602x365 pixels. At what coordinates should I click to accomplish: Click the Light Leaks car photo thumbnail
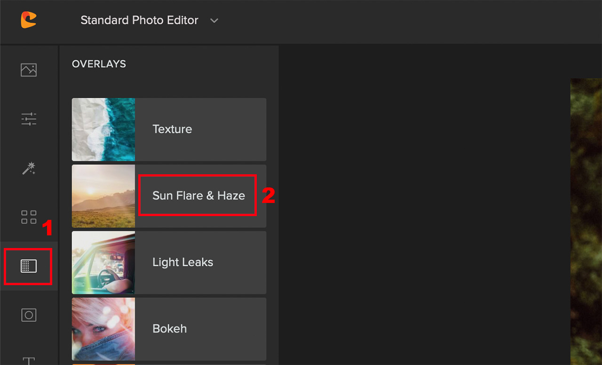(x=103, y=263)
